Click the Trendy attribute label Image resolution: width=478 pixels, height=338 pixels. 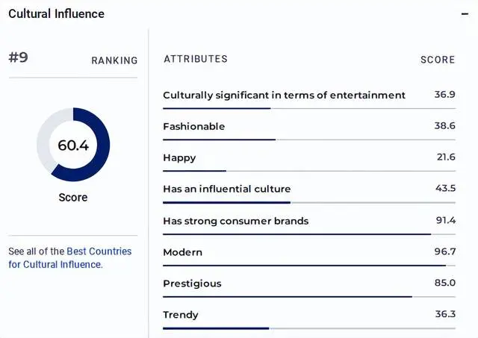[181, 315]
